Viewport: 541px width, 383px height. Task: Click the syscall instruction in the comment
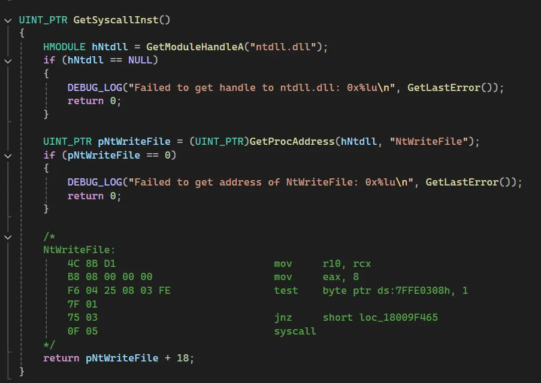[295, 331]
